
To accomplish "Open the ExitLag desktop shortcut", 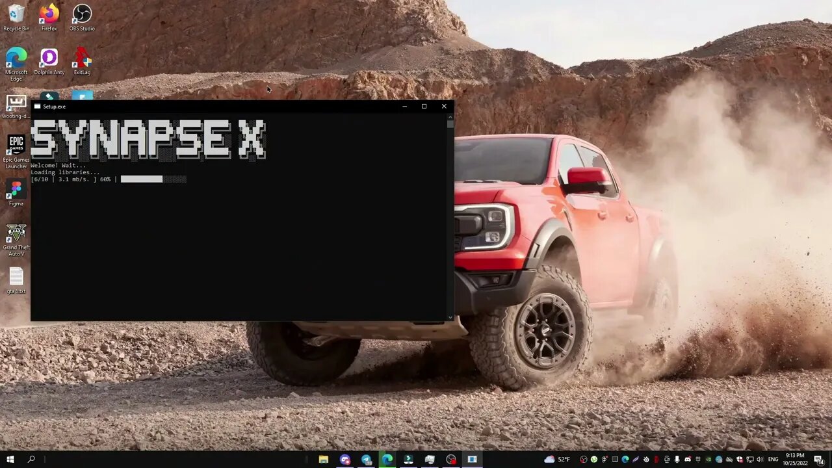I will [82, 62].
